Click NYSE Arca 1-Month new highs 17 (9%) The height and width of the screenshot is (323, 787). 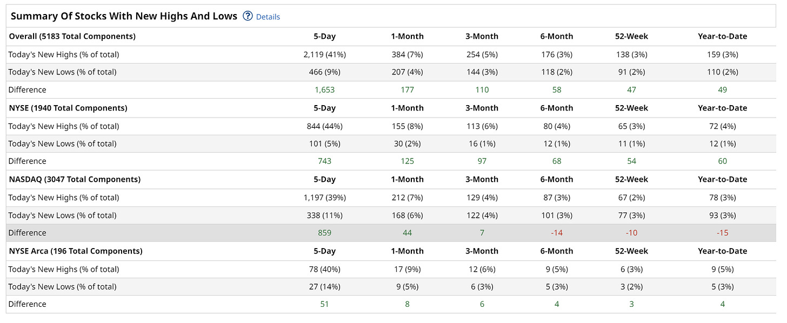(408, 270)
